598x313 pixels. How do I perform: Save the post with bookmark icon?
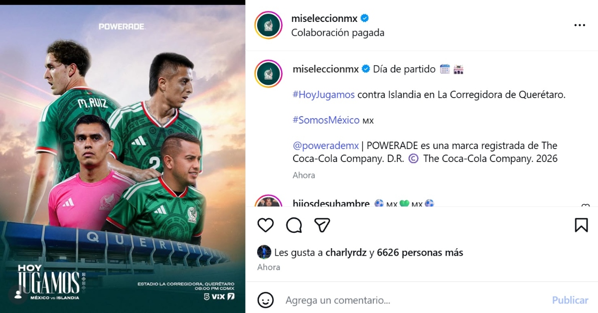[x=581, y=225]
